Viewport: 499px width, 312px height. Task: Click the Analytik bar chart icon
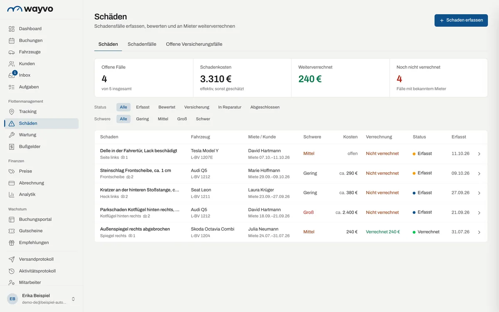(12, 194)
